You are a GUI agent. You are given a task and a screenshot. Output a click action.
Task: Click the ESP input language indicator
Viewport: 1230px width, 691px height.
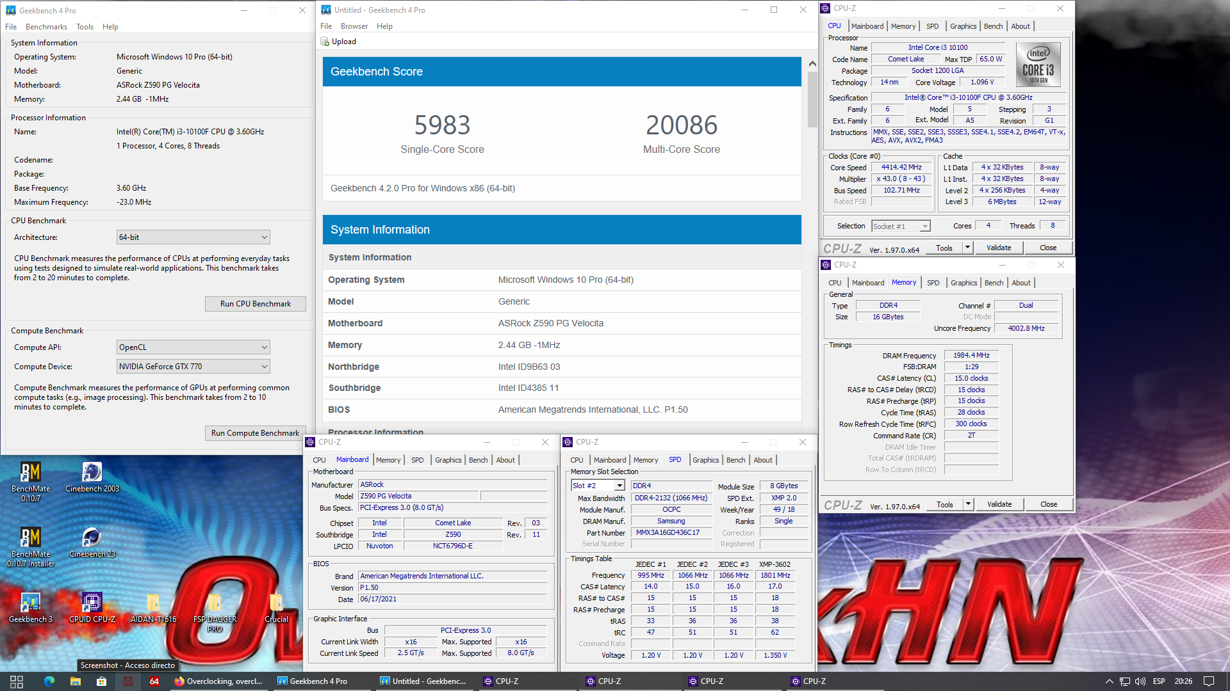(1158, 681)
